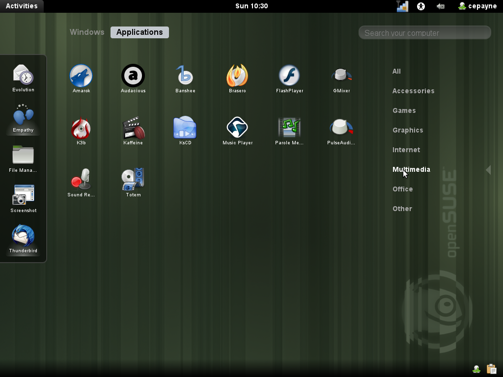Show the Games application category
The height and width of the screenshot is (377, 503).
(404, 110)
